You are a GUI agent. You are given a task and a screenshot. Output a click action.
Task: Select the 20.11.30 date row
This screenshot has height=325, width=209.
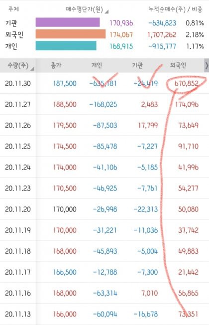[x=104, y=83]
